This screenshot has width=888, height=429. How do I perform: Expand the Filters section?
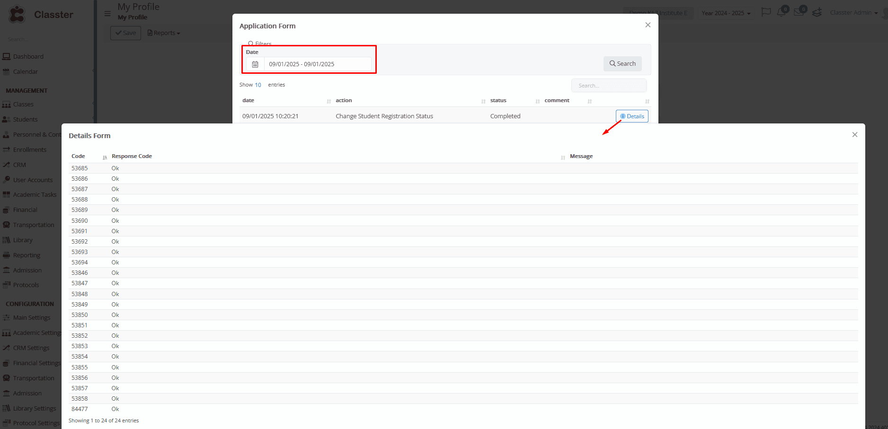(x=260, y=44)
